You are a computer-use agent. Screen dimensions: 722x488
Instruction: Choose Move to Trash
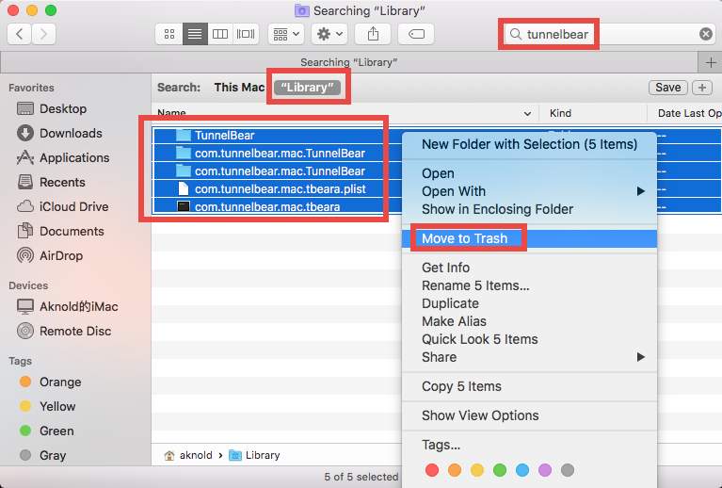pyautogui.click(x=529, y=238)
